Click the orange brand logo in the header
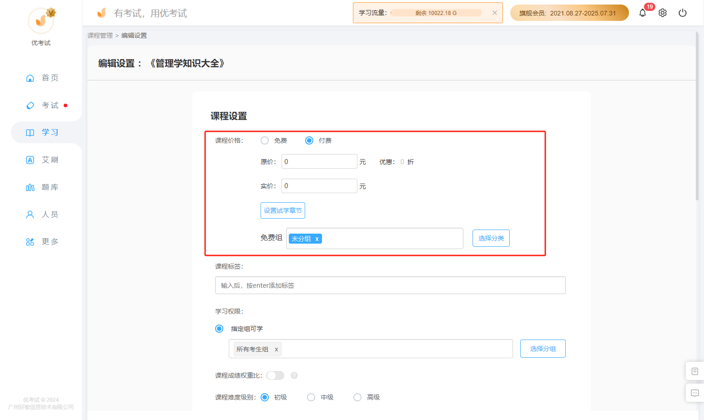Image resolution: width=704 pixels, height=420 pixels. coord(101,13)
